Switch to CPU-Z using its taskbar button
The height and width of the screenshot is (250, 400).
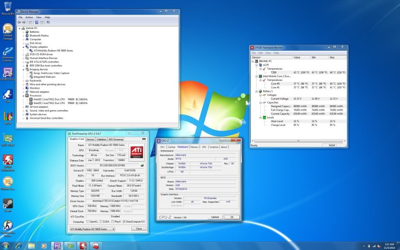57,246
